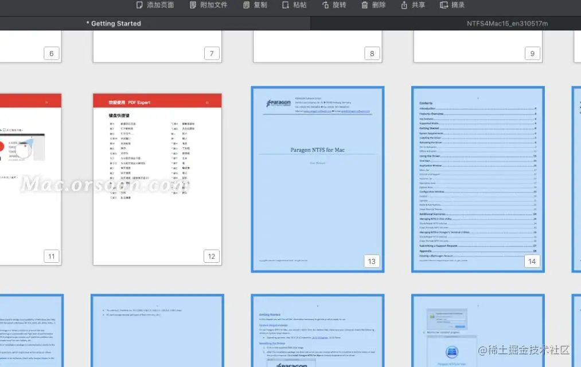This screenshot has width=581, height=367.
Task: Click the 共享 (share) icon
Action: [404, 5]
